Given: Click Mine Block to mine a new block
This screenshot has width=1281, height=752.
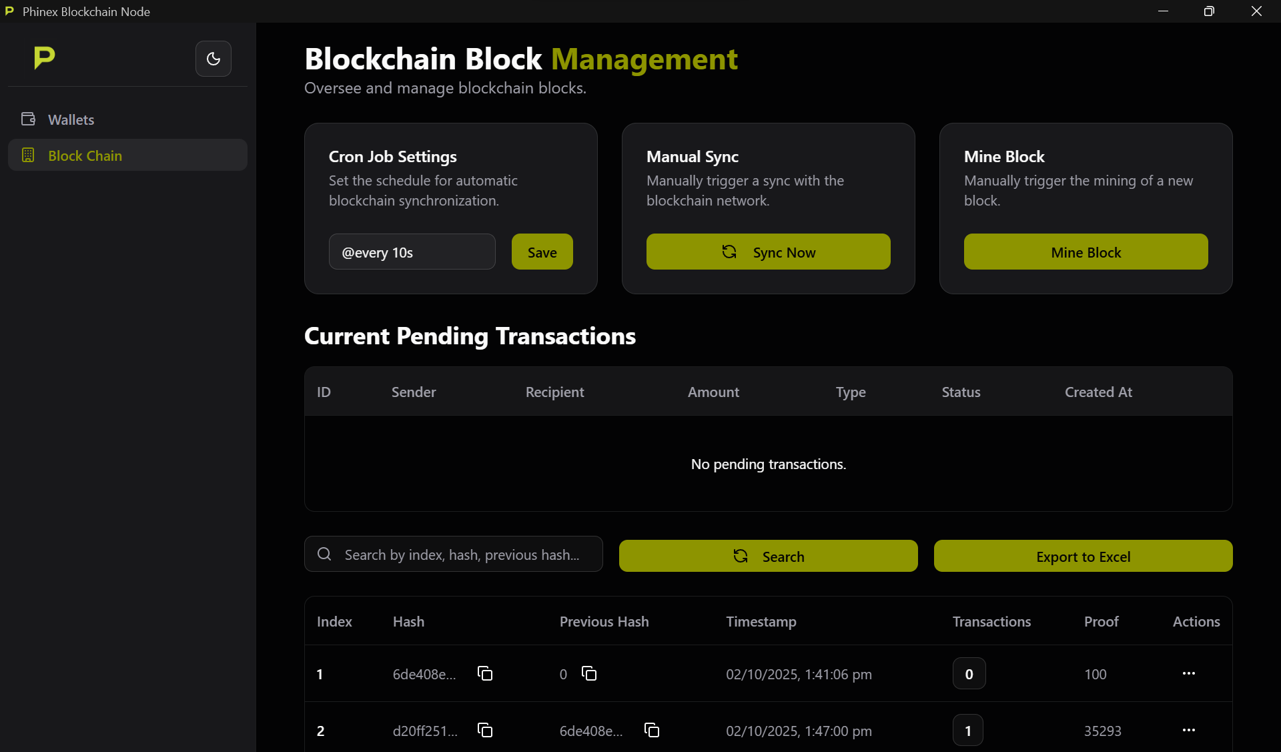Looking at the screenshot, I should point(1085,252).
